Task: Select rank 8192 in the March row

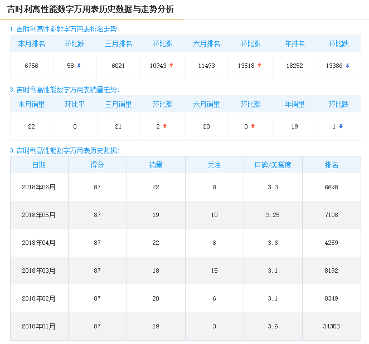Action: click(331, 271)
